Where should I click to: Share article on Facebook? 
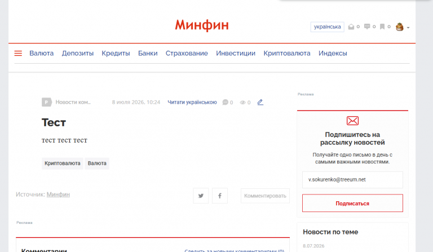[x=220, y=196]
